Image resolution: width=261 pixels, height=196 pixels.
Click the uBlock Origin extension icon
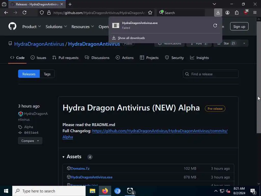246,12
